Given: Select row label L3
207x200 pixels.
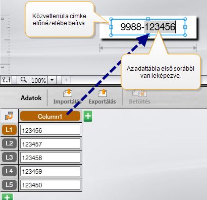Looking at the screenshot, I should coord(9,157).
